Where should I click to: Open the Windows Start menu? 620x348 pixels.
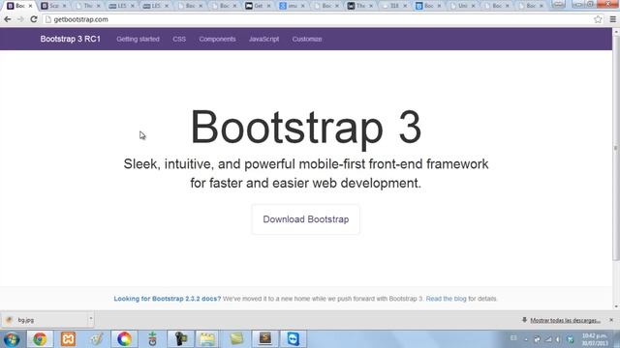12,339
